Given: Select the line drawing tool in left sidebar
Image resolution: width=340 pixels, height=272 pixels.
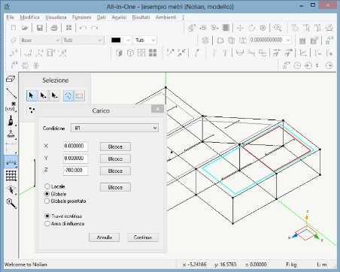Looking at the screenshot, I should point(11,93).
